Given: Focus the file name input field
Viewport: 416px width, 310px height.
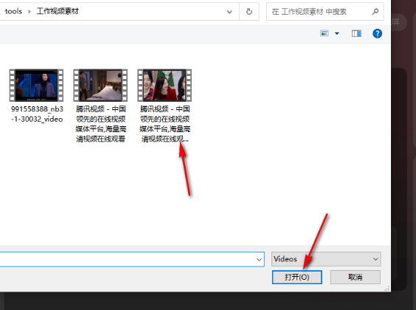Looking at the screenshot, I should [x=128, y=259].
